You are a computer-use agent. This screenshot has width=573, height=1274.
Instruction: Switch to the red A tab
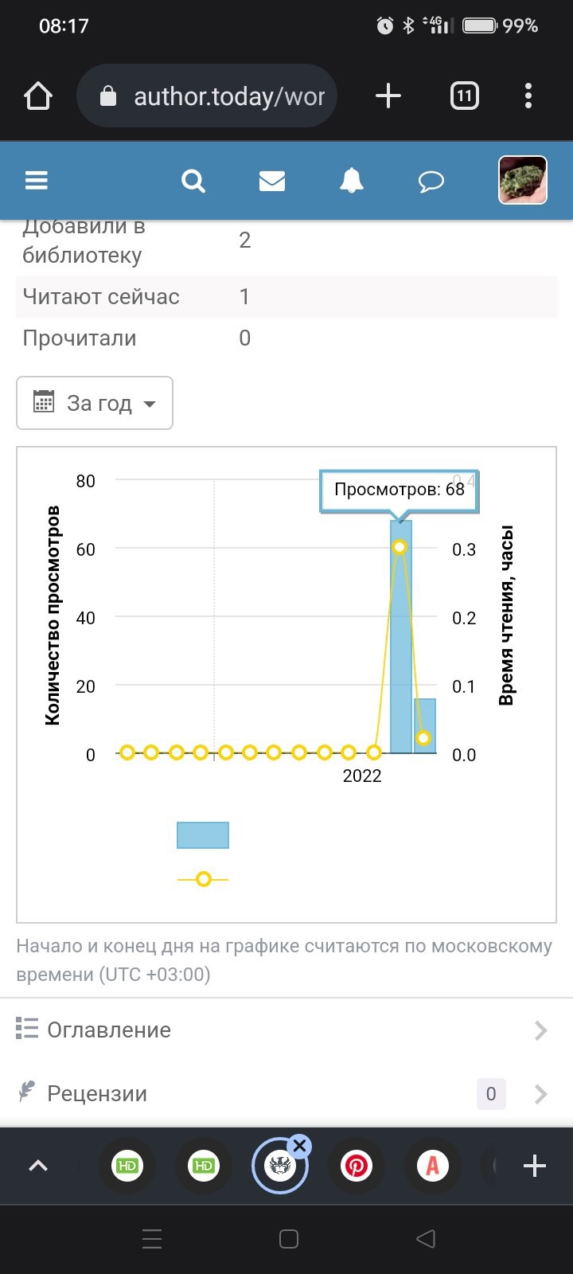tap(433, 1166)
